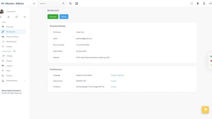Click the email johendoe@gmail.com
The height and width of the screenshot is (119, 212).
point(84,39)
